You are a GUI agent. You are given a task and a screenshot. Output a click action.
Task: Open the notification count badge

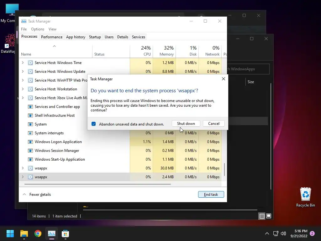[312, 233]
